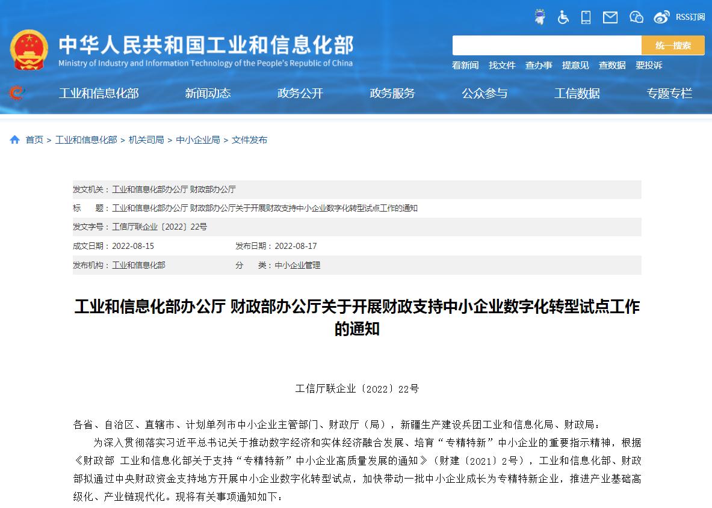Open the 新闻动态 menu

208,93
